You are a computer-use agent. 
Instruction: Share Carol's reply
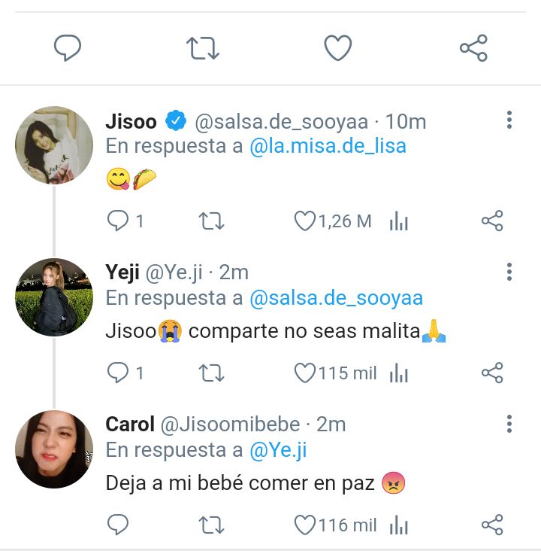pos(492,525)
